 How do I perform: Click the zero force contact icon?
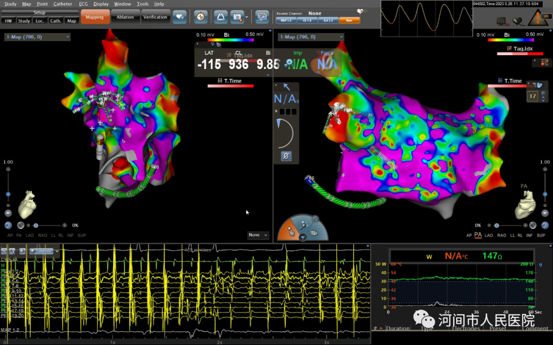pos(286,156)
